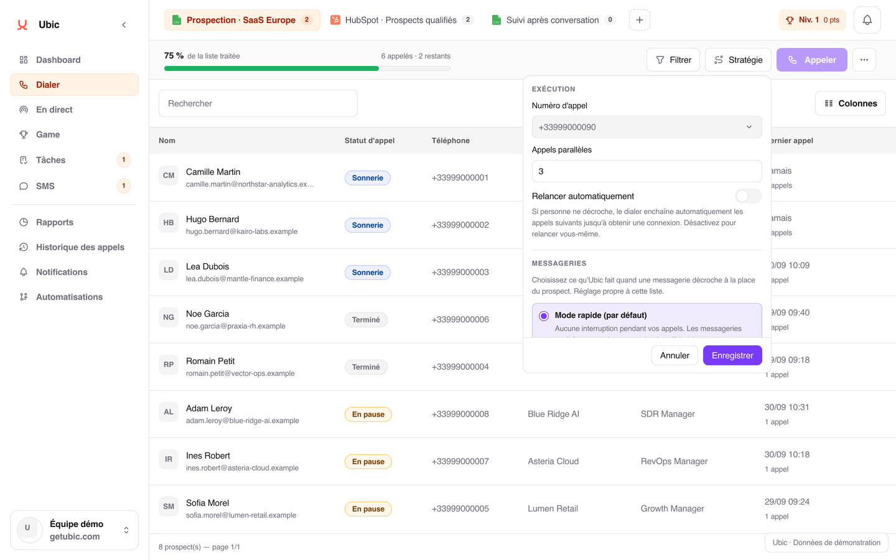Click the Historique des appels icon
The image size is (896, 560).
coord(24,247)
